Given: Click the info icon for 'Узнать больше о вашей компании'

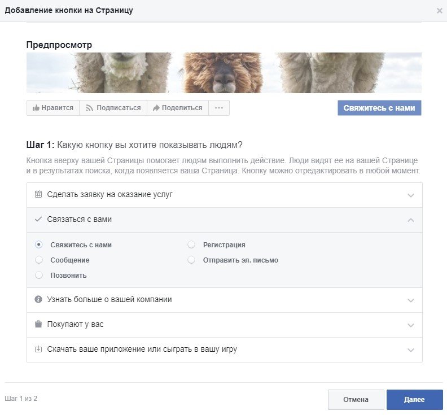Looking at the screenshot, I should [x=38, y=299].
